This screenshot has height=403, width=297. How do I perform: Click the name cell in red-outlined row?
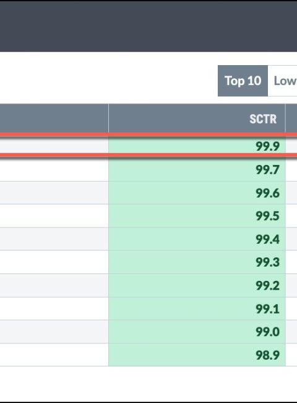[54, 146]
